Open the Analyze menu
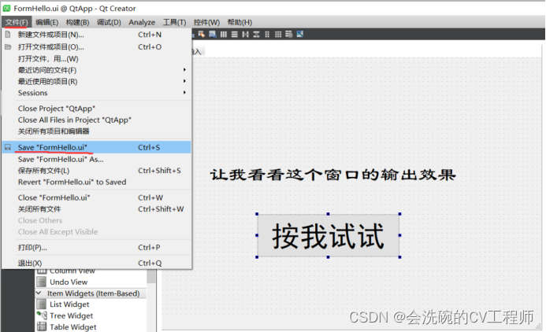The height and width of the screenshot is (332, 546). (142, 22)
